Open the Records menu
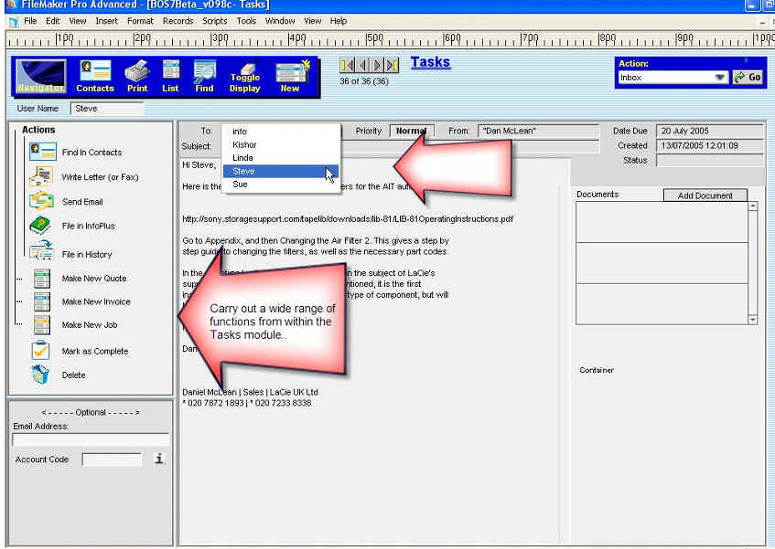 pos(178,21)
